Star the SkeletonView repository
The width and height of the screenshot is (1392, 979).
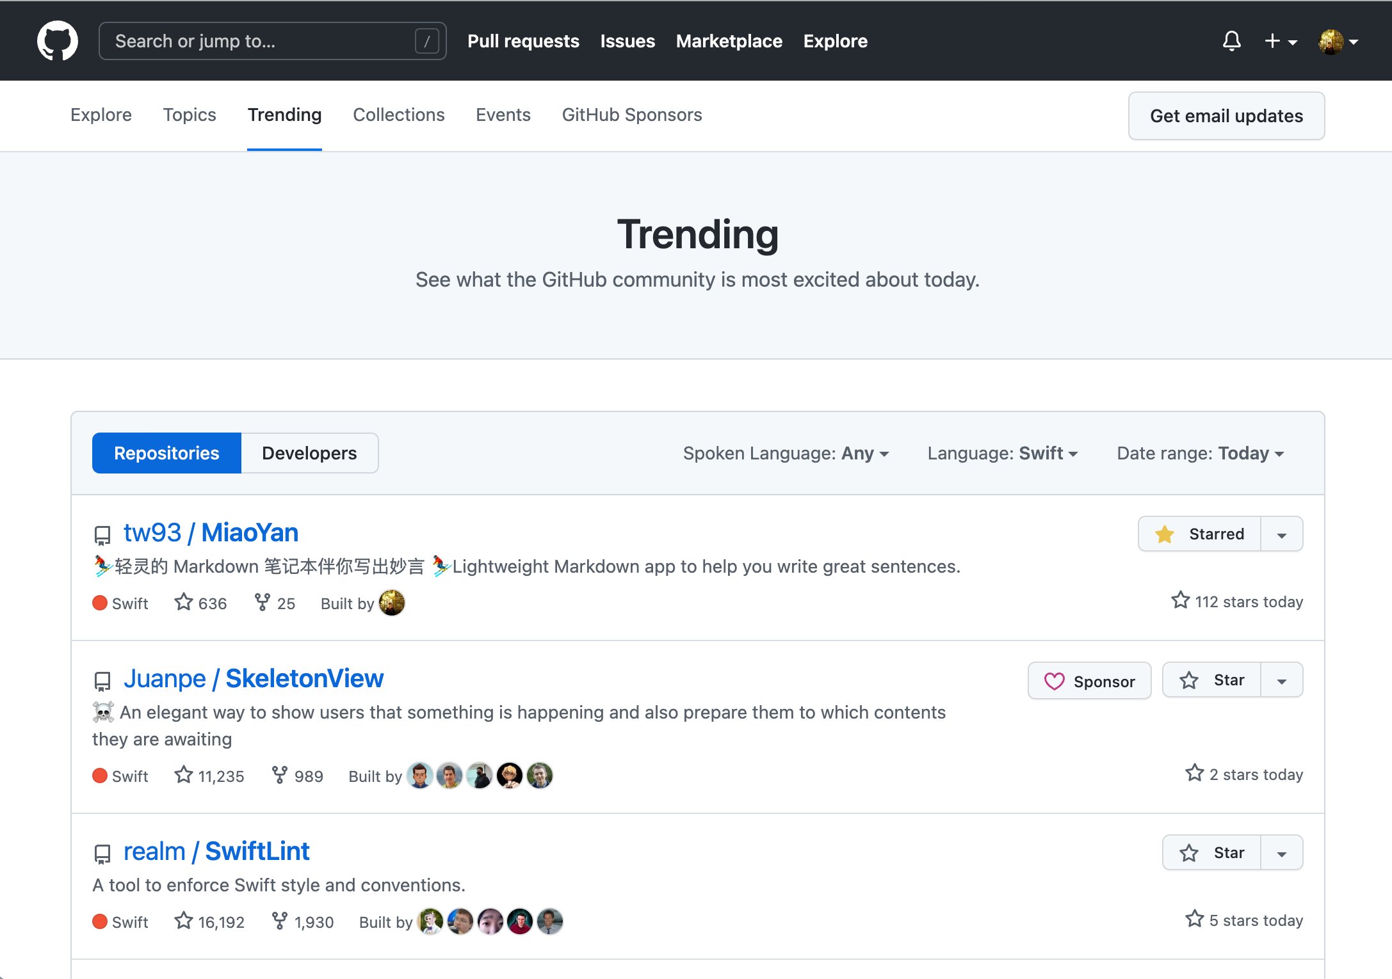[1211, 680]
